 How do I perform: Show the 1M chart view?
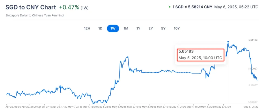[126, 28]
